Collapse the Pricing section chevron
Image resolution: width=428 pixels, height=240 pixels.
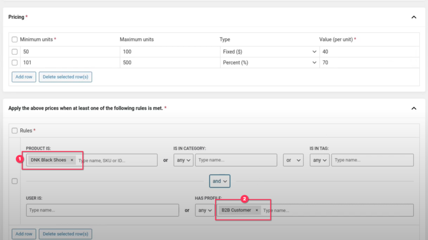(x=414, y=17)
